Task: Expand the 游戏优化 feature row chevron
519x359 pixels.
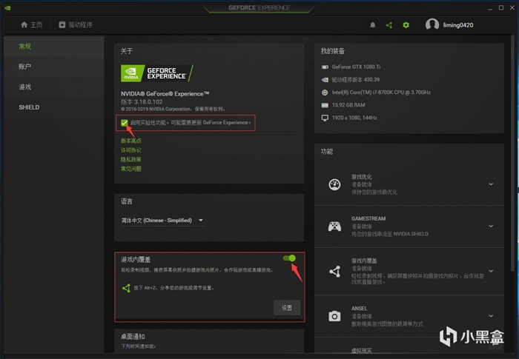Action: tap(491, 184)
